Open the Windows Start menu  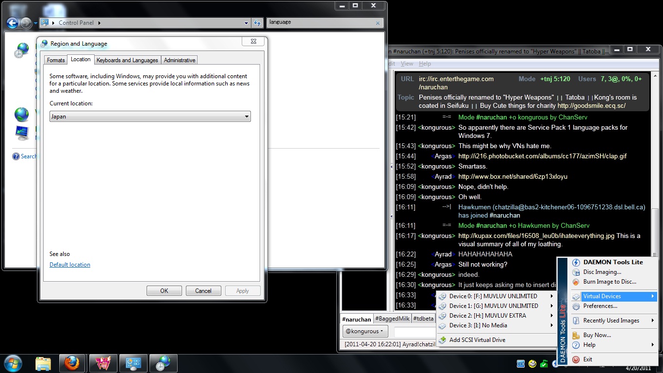pos(13,363)
